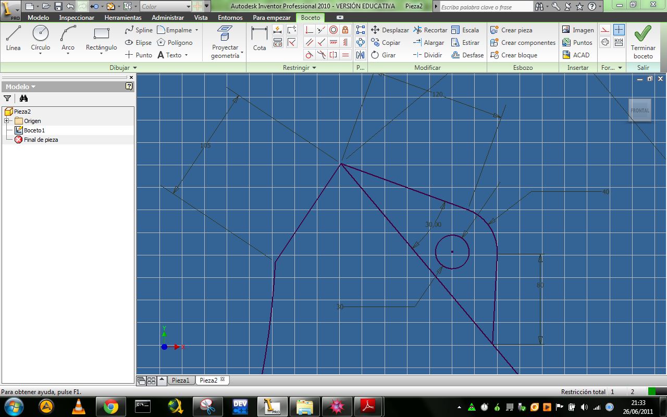
Task: Choose the Spline tool
Action: pyautogui.click(x=138, y=30)
